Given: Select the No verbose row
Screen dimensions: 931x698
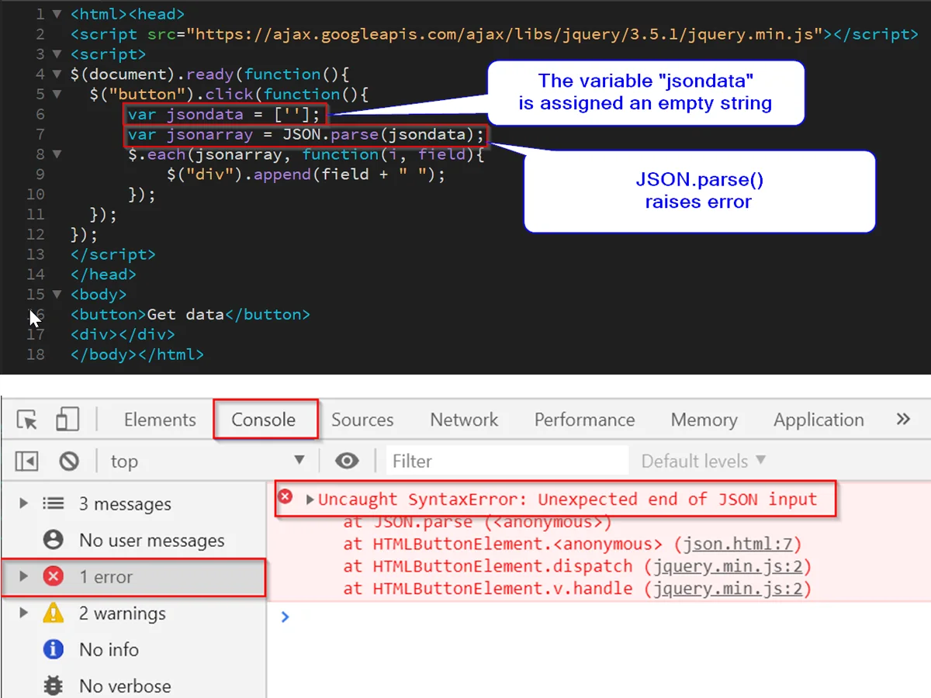Looking at the screenshot, I should click(x=133, y=686).
